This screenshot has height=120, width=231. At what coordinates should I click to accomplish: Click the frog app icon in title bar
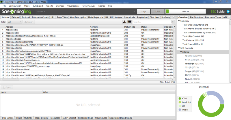(1, 2)
